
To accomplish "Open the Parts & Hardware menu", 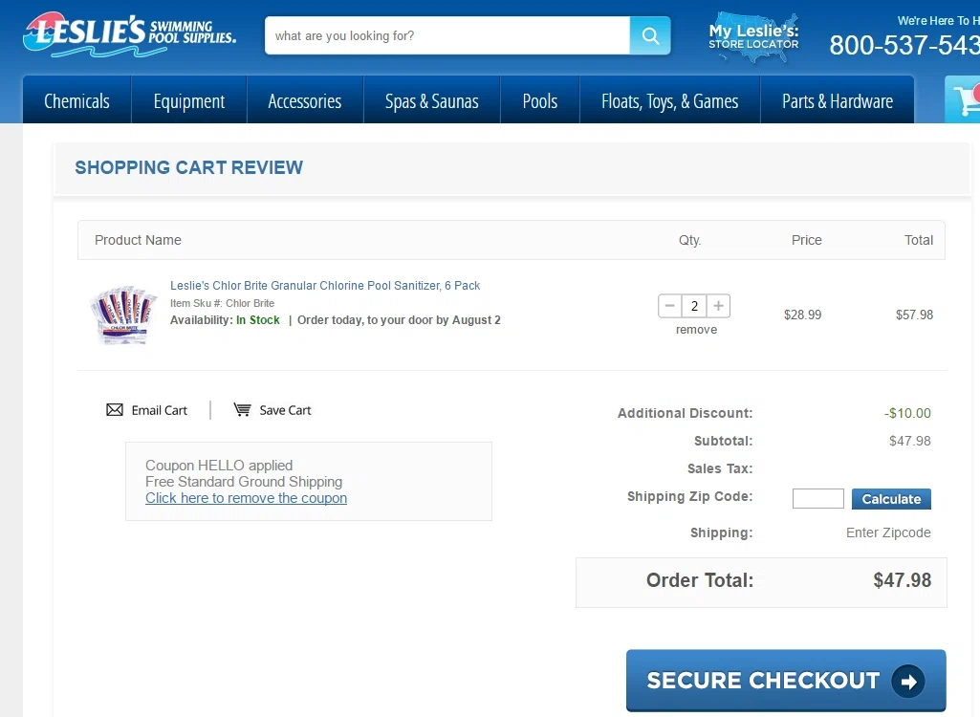I will (838, 100).
